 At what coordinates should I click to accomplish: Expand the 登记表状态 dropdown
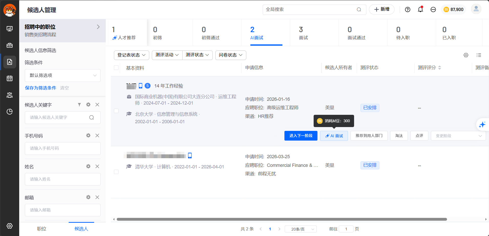(x=131, y=55)
